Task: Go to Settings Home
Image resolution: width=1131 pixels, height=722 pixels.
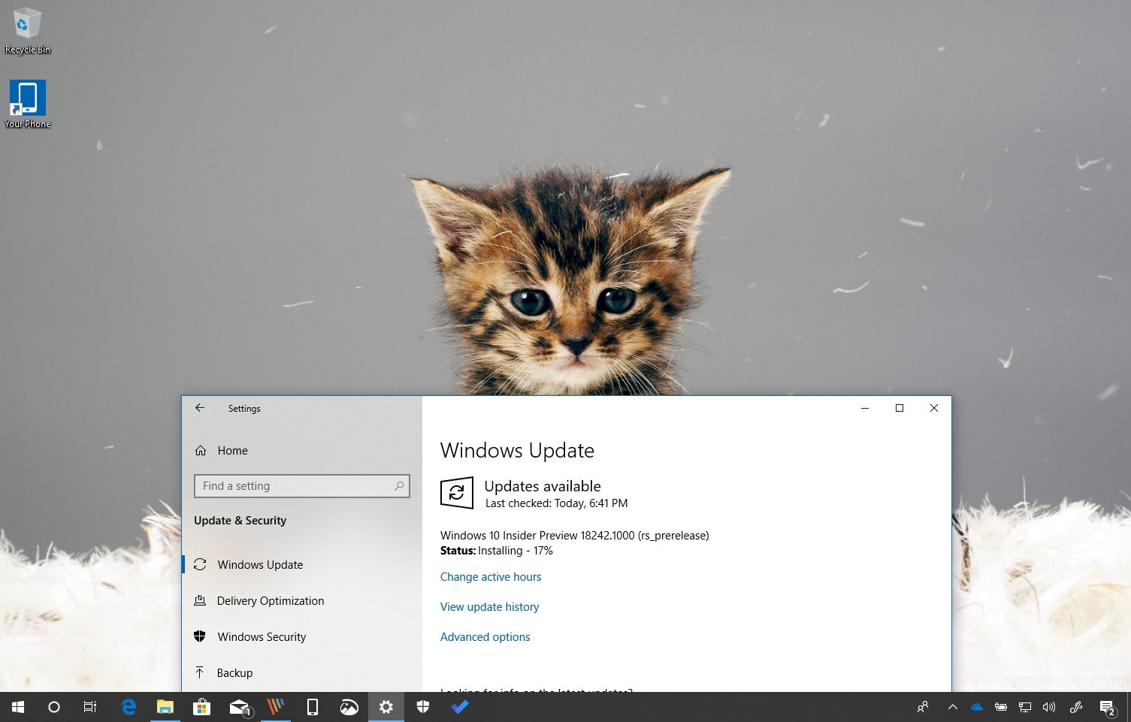Action: (x=302, y=451)
